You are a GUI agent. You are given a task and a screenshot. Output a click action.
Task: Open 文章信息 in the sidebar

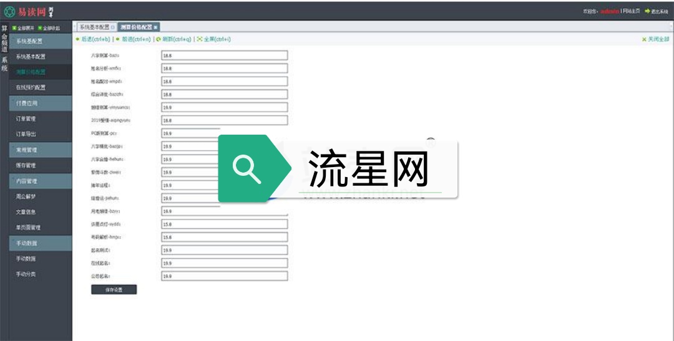[41, 212]
